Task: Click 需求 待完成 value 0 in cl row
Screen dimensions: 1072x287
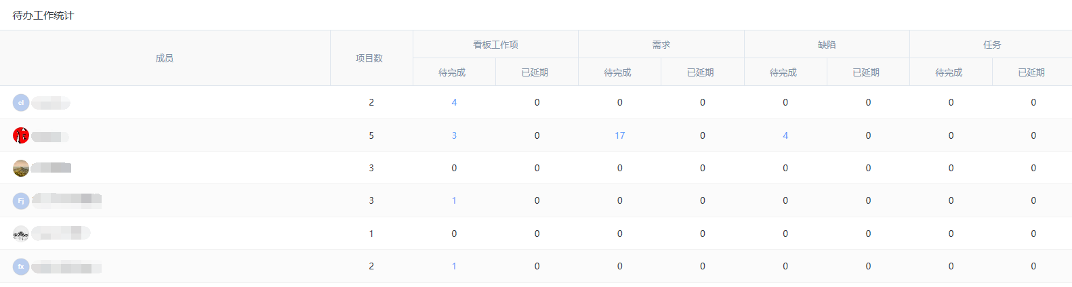Action: [619, 103]
